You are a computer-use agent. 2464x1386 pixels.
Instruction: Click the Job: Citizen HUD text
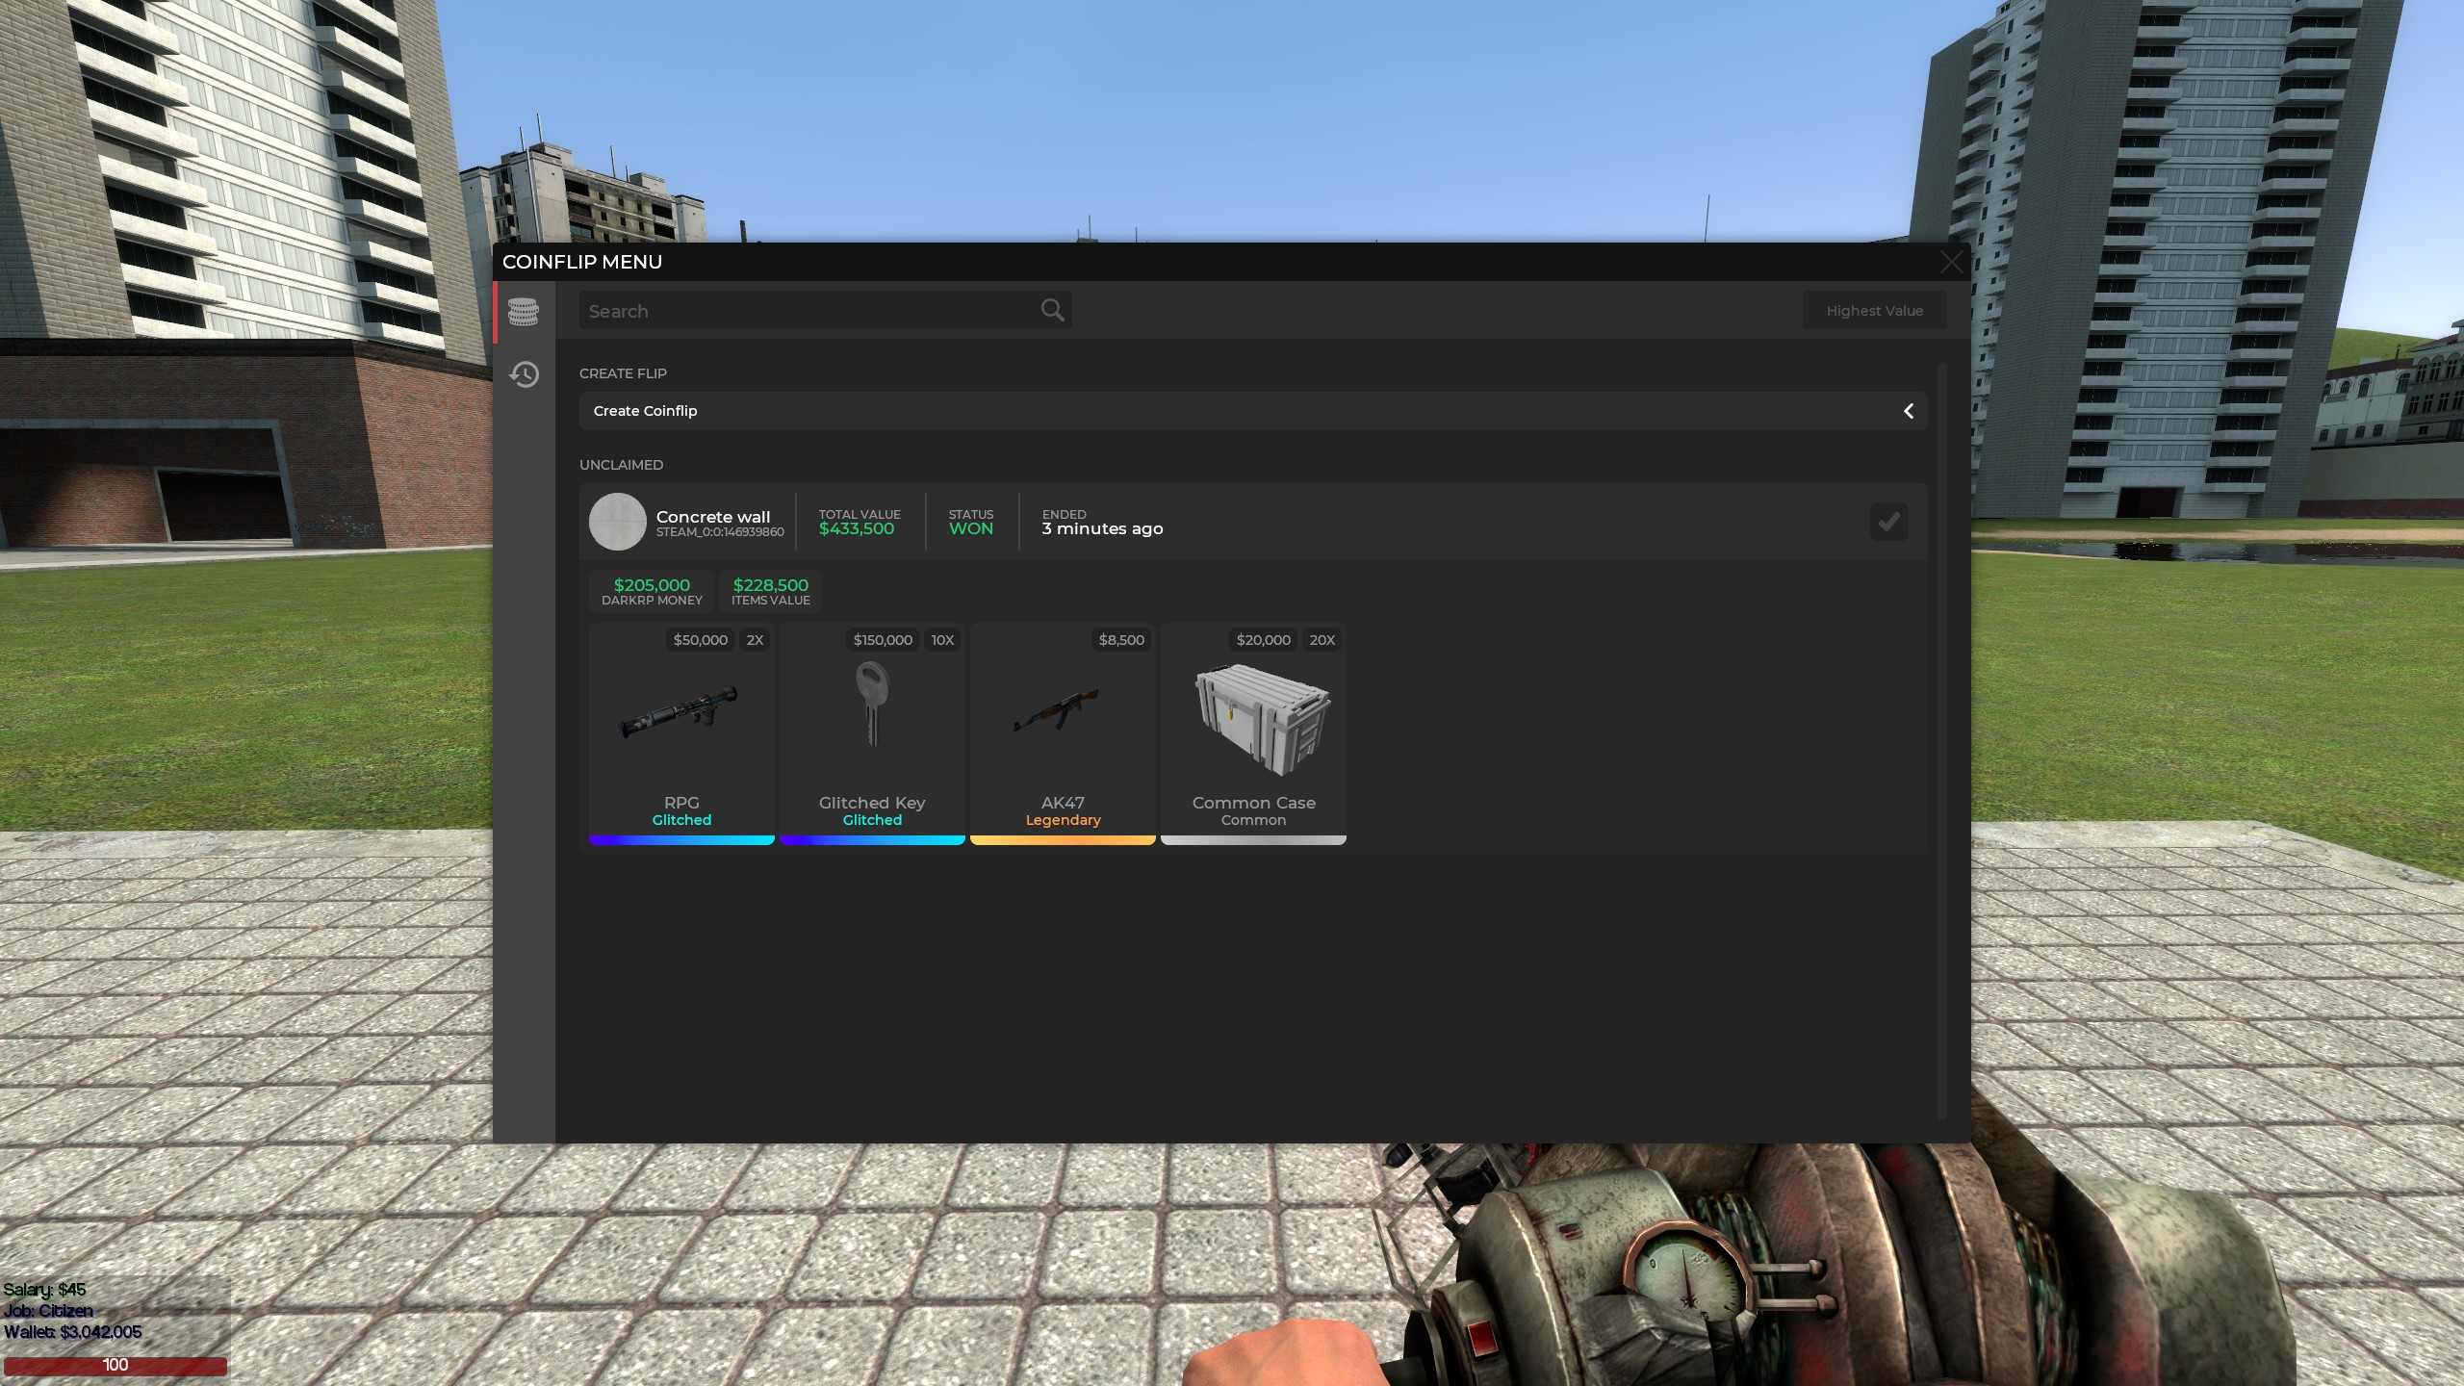pyautogui.click(x=48, y=1311)
